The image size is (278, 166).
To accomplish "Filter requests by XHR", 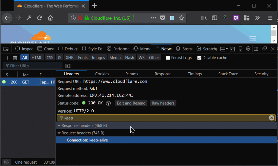I will click(70, 57).
